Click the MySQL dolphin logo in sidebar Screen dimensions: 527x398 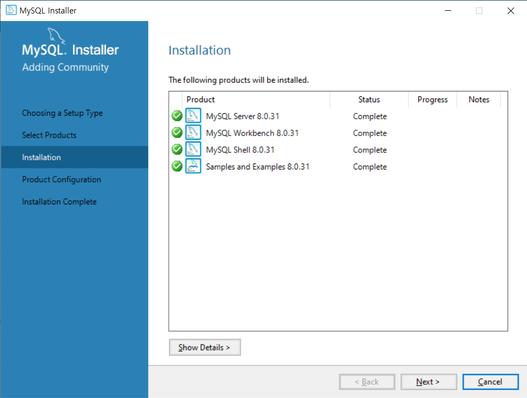(56, 36)
